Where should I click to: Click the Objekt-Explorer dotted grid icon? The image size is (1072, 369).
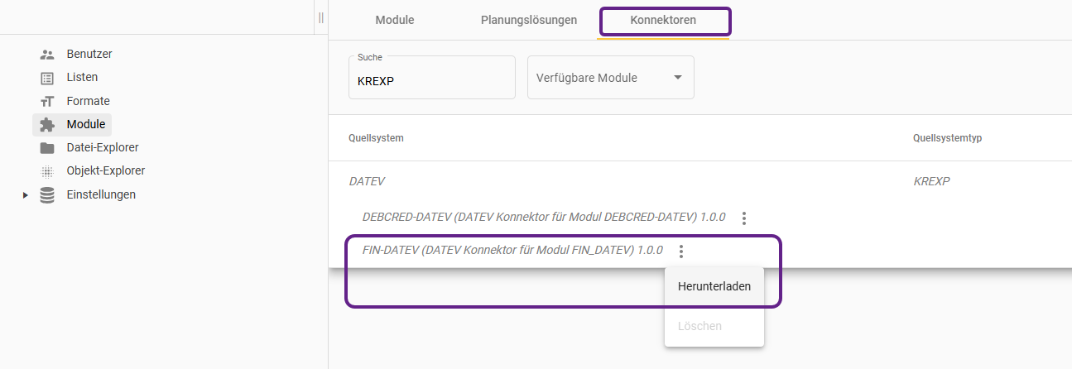pos(47,171)
